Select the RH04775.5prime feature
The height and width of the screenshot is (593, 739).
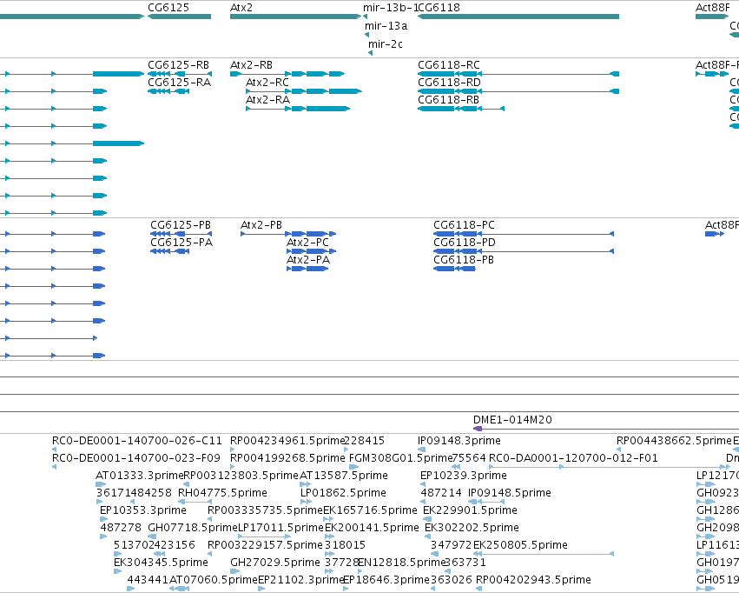pyautogui.click(x=195, y=502)
